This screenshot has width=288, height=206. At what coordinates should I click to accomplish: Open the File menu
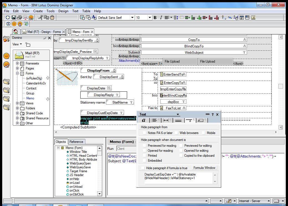(7, 11)
